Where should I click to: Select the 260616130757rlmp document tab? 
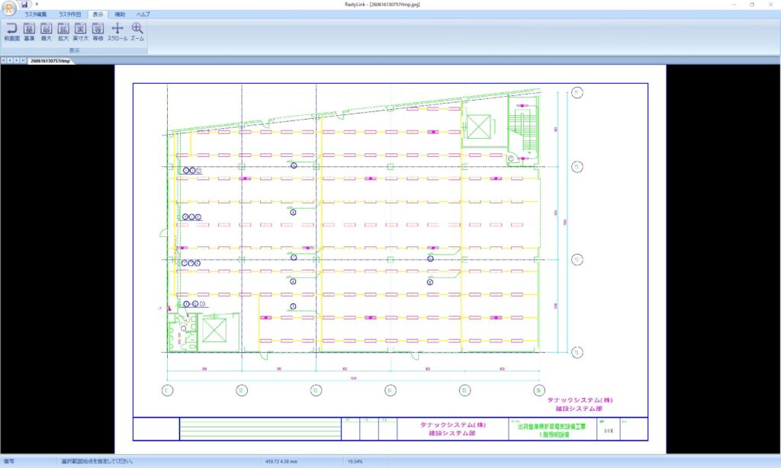50,61
